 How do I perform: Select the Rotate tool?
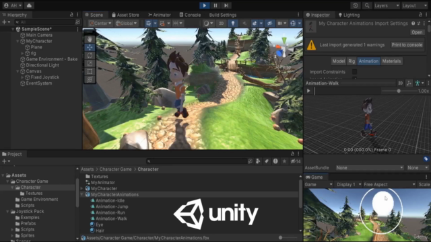90,55
